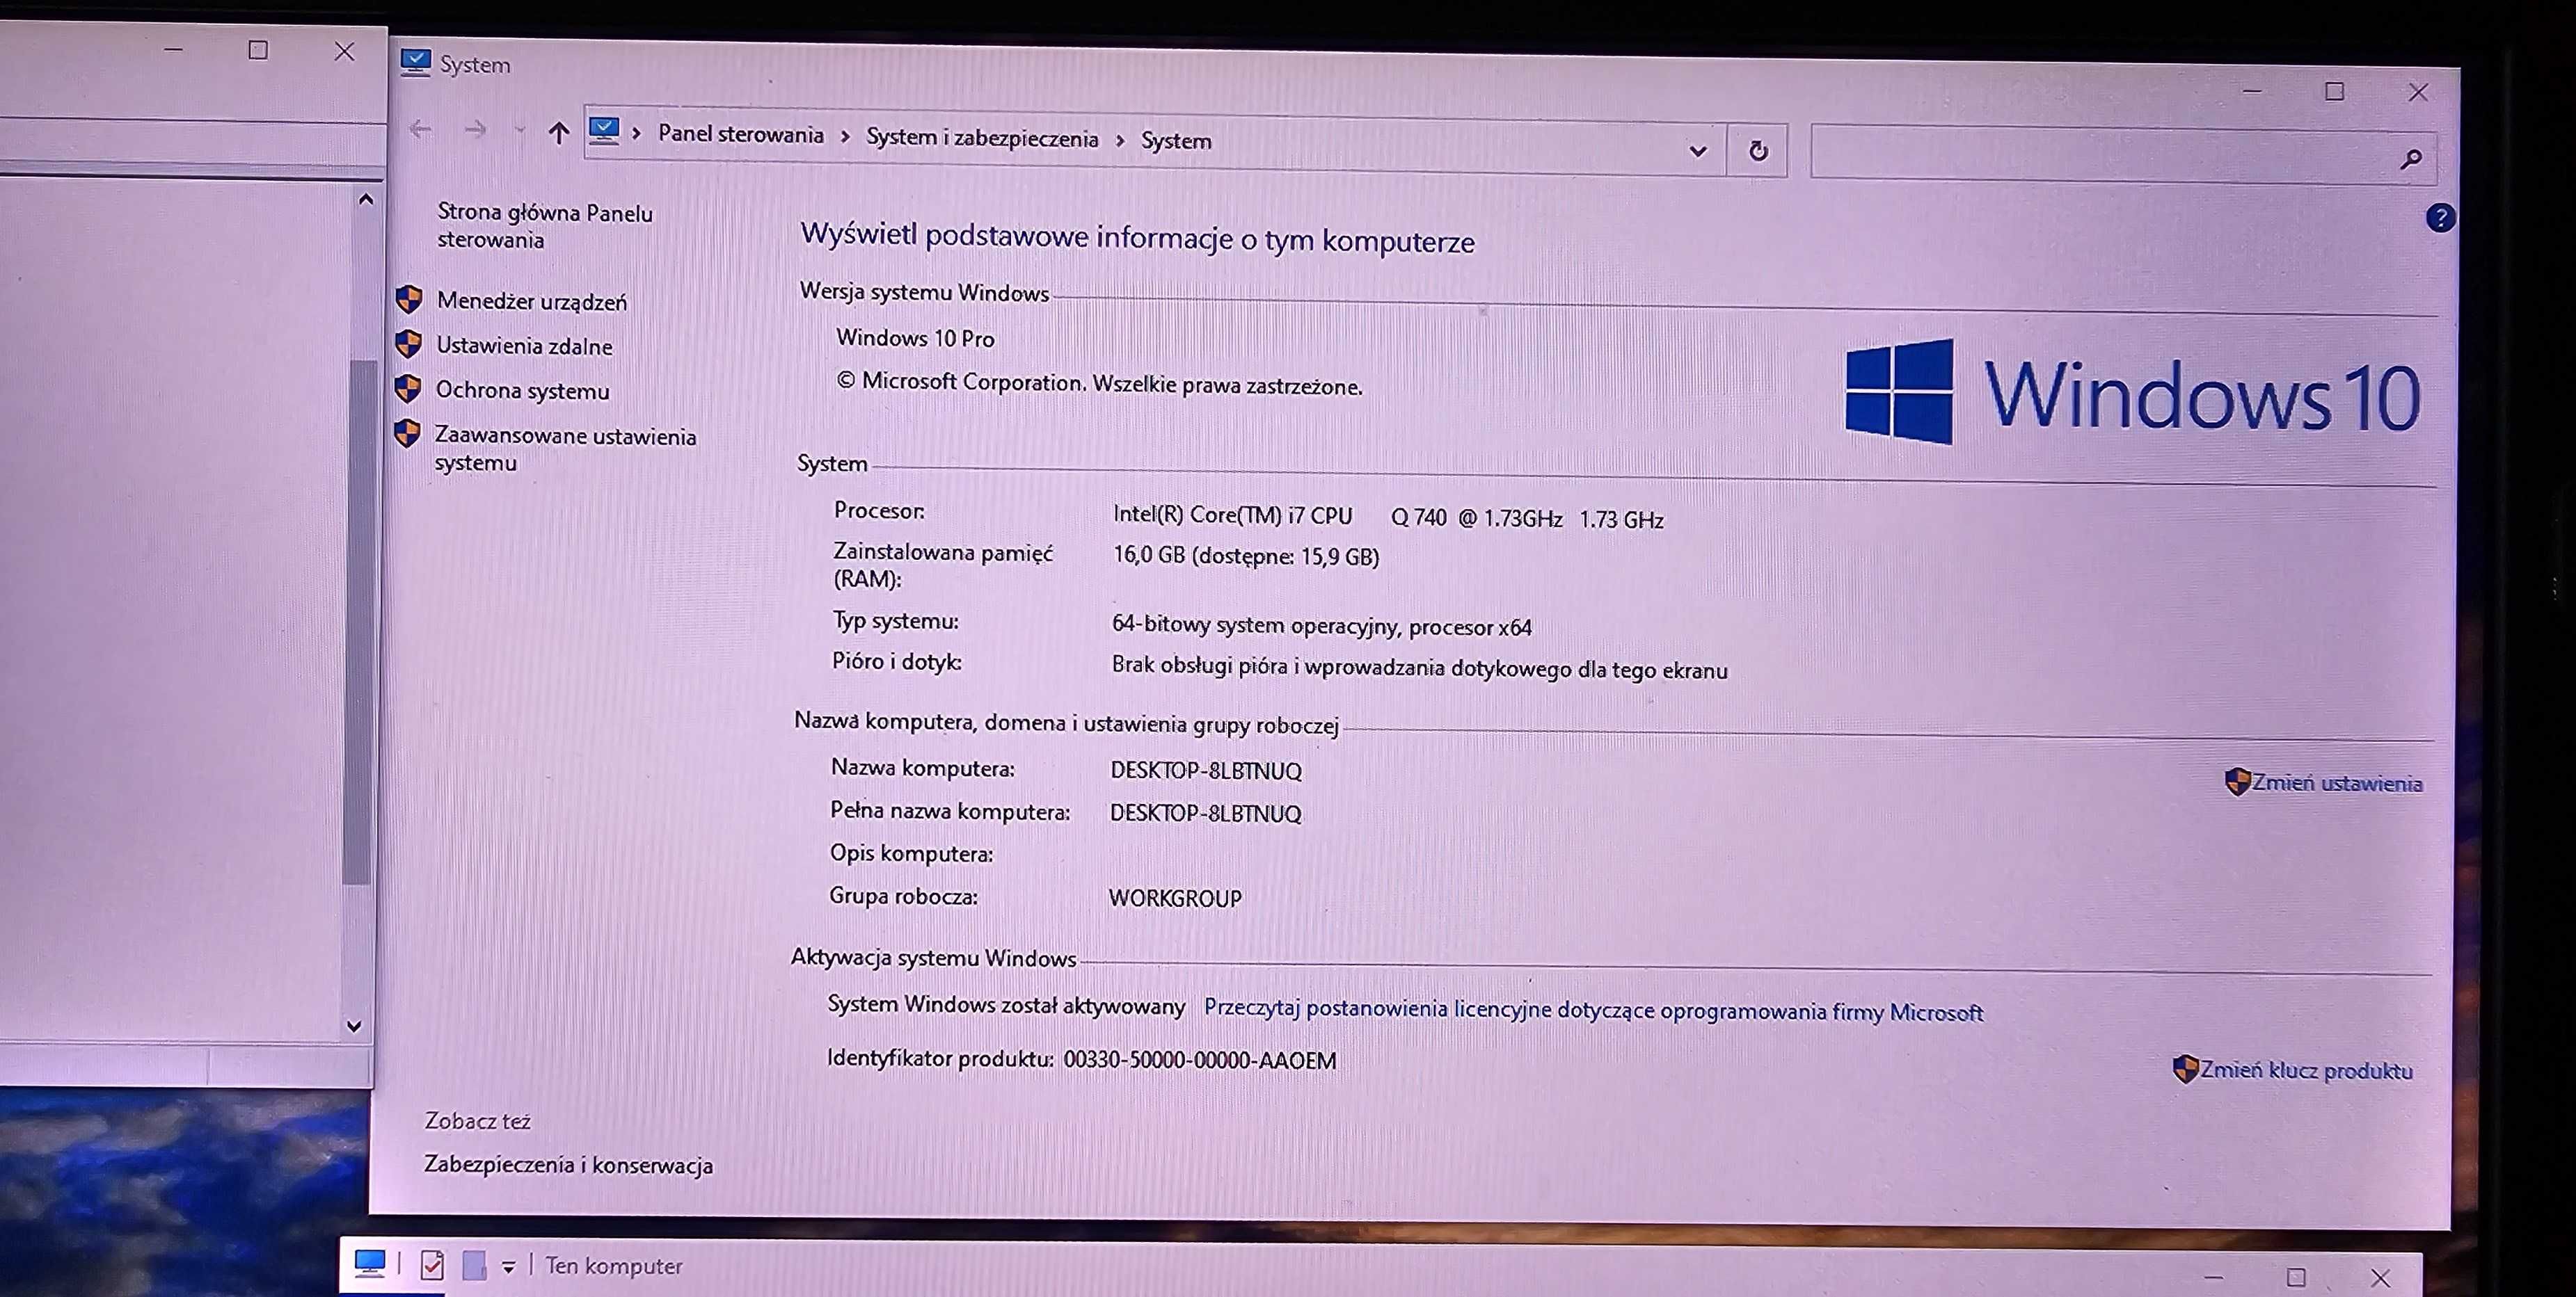2576x1297 pixels.
Task: Click product ID 00330-50000-00000-AAOEM
Action: [1199, 1060]
